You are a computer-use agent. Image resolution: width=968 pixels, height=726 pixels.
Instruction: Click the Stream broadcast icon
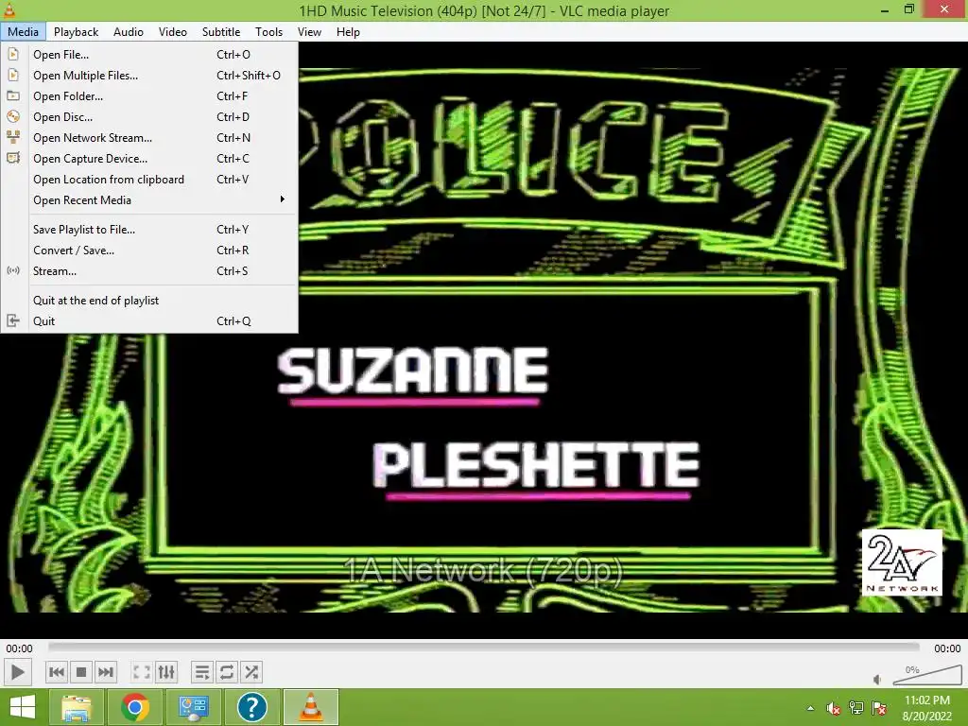13,271
